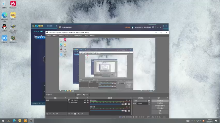This screenshot has height=123, width=220.
Task: Decrease transition duration with the down stepper
Action: pos(149,104)
